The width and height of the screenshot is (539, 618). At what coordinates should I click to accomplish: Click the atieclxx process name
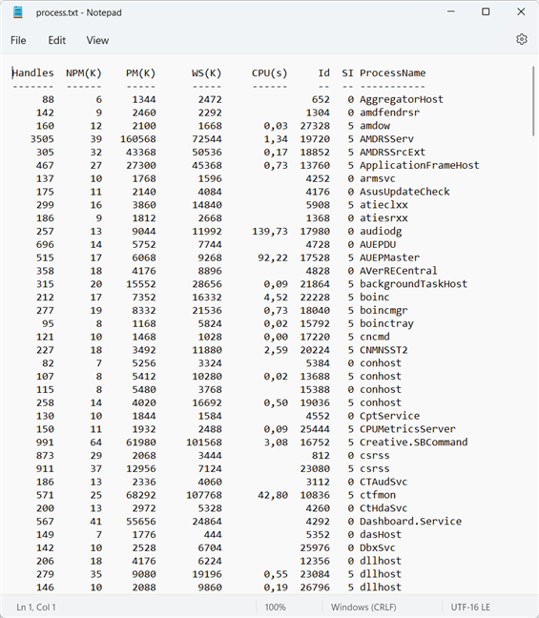(384, 205)
